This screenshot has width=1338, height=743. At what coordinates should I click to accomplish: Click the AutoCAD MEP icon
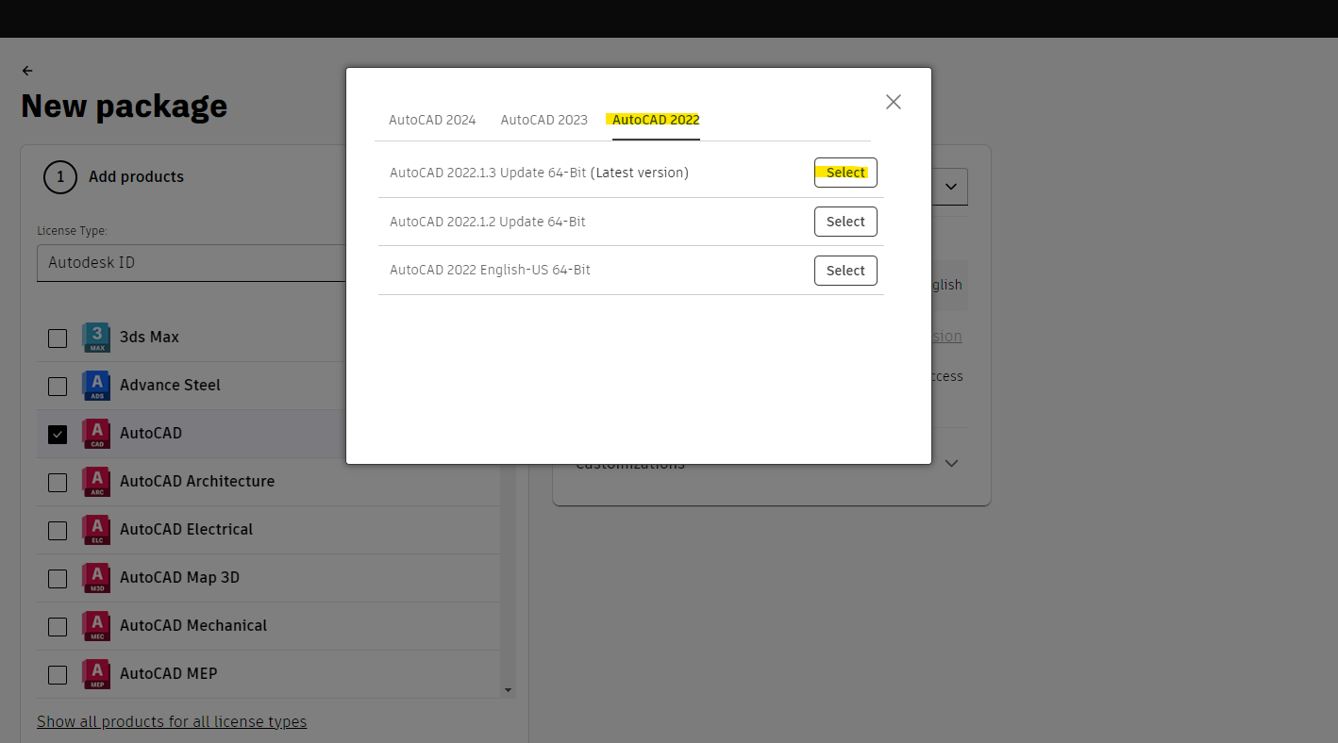pyautogui.click(x=95, y=673)
